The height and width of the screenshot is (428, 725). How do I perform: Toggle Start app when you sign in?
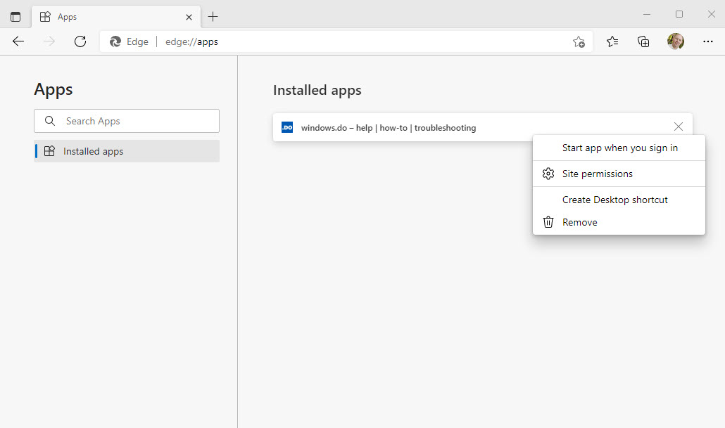click(x=619, y=148)
